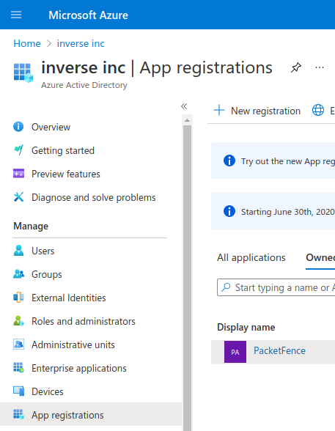Viewport: 335px width, 431px height.
Task: Open Getting started
Action: pyautogui.click(x=63, y=151)
